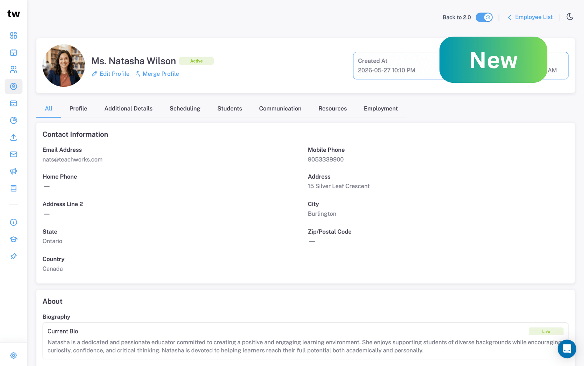Click the Ms. Natasha Wilson name heading
This screenshot has width=584, height=366.
tap(134, 61)
